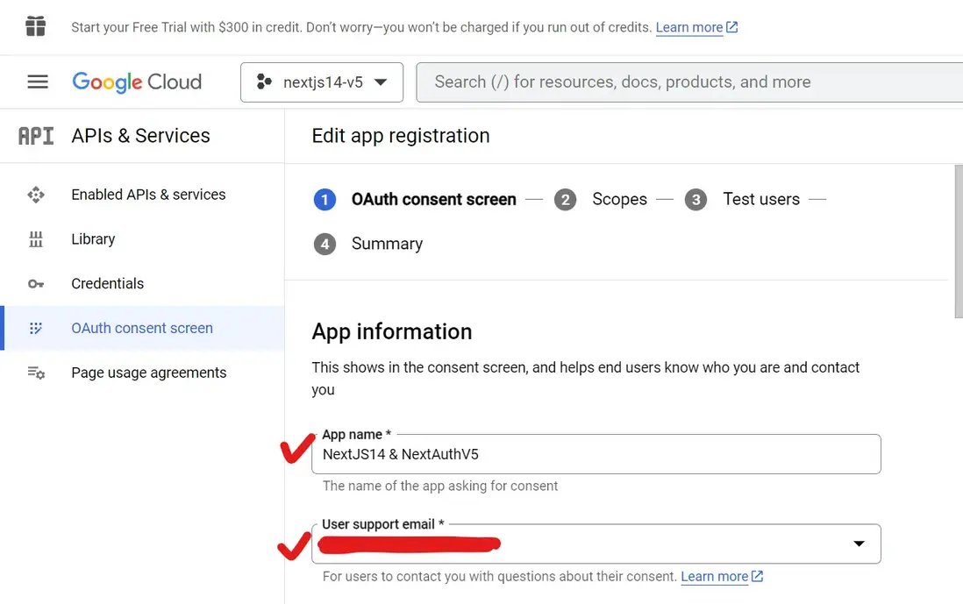The width and height of the screenshot is (963, 604).
Task: Click the App name text field
Action: [x=596, y=455]
